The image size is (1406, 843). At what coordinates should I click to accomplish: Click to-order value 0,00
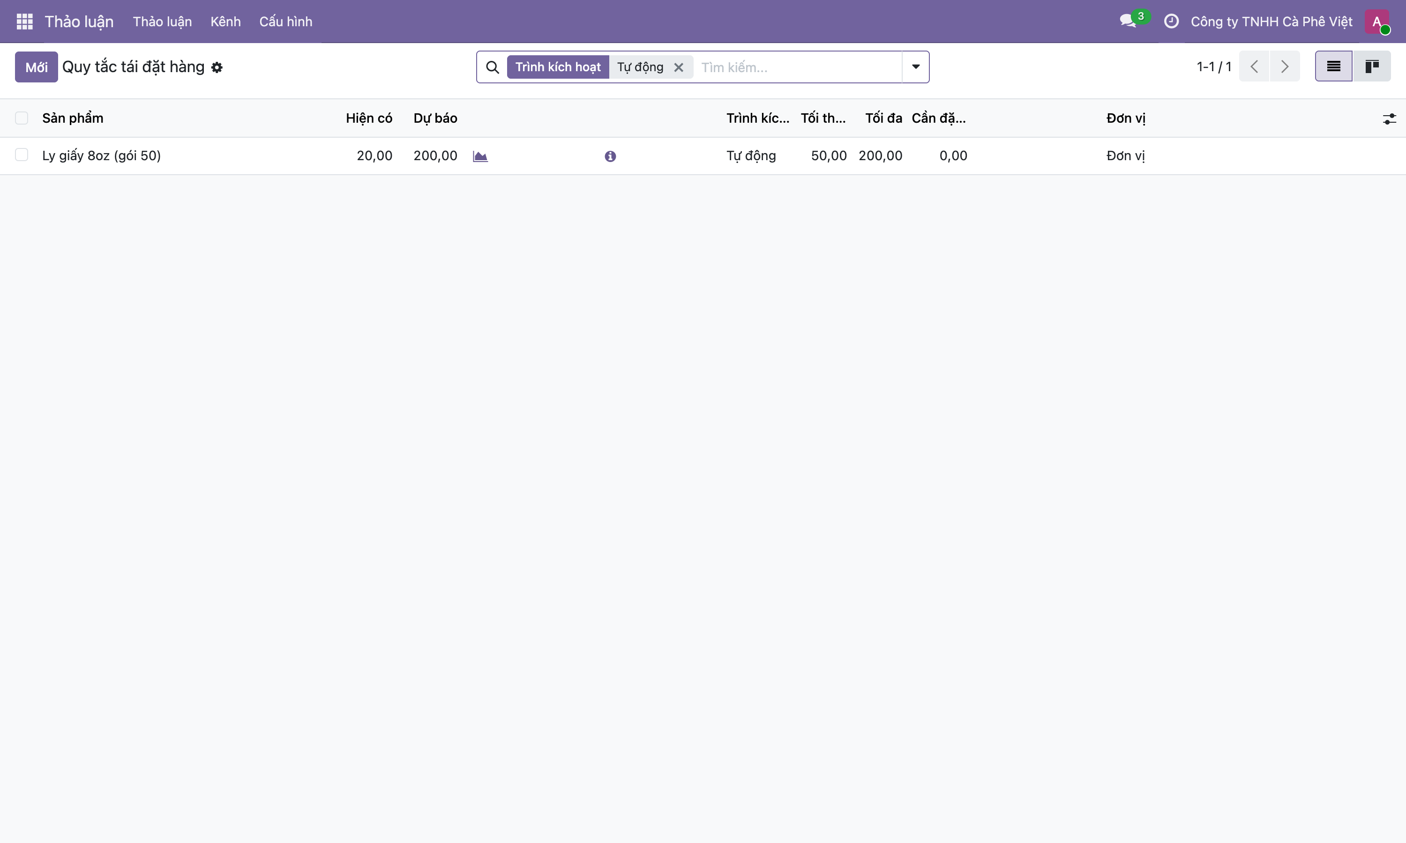pyautogui.click(x=953, y=155)
